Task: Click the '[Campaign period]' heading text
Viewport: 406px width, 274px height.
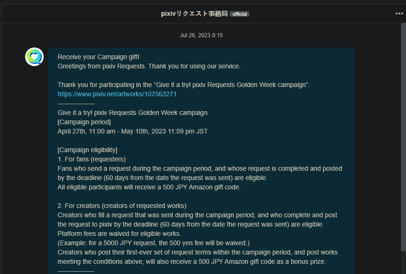Action: coord(84,122)
